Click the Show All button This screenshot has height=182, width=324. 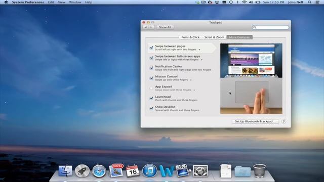coord(165,27)
